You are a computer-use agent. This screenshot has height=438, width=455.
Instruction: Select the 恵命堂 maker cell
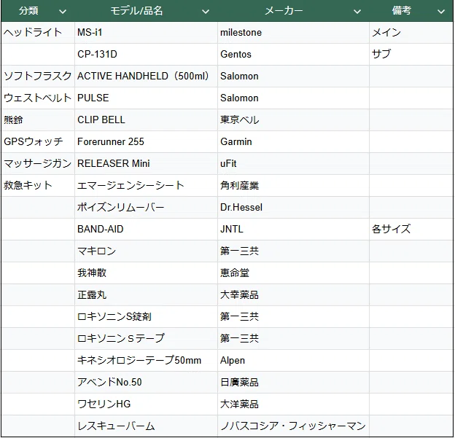(x=293, y=273)
